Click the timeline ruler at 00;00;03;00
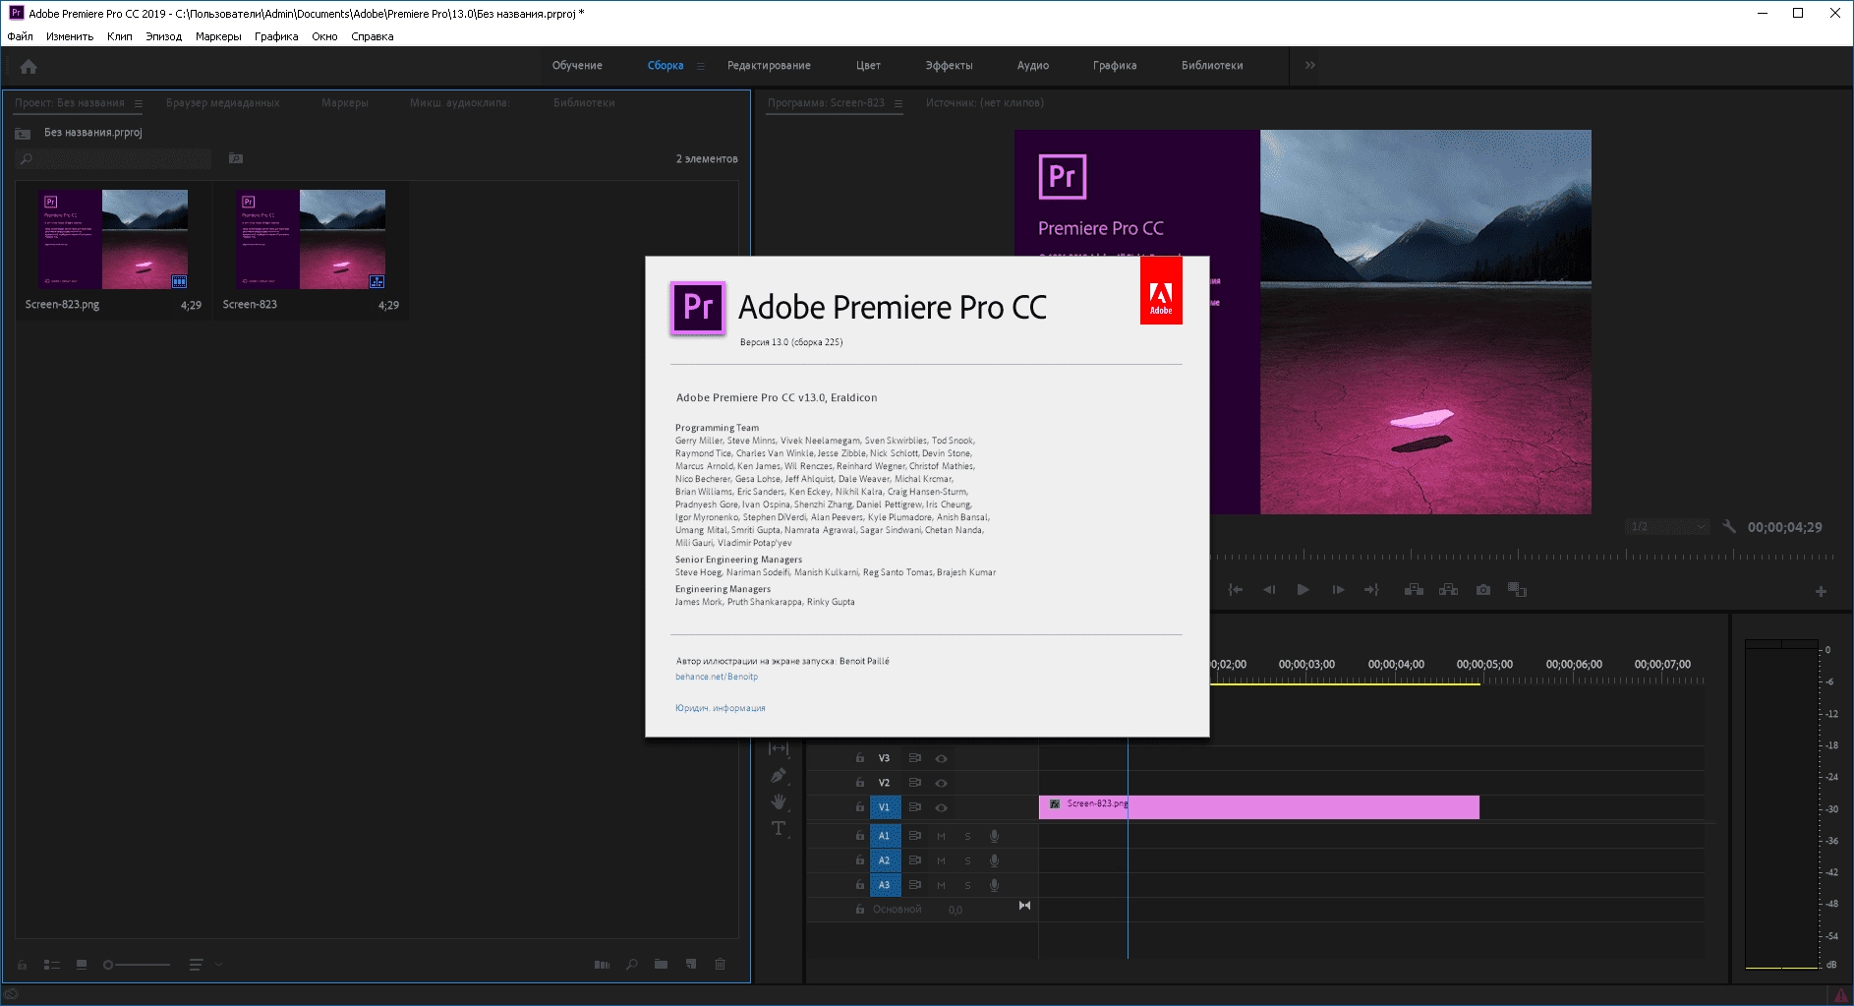 [1306, 665]
